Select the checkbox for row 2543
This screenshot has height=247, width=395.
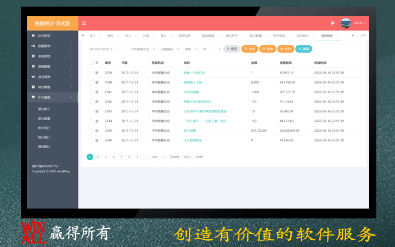[91, 111]
